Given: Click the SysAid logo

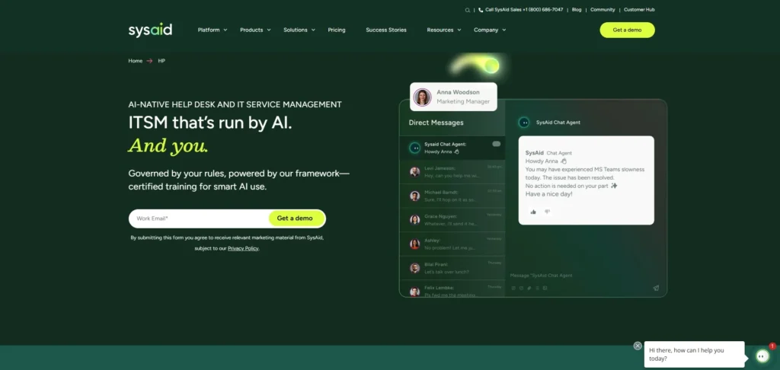Looking at the screenshot, I should click(x=150, y=30).
